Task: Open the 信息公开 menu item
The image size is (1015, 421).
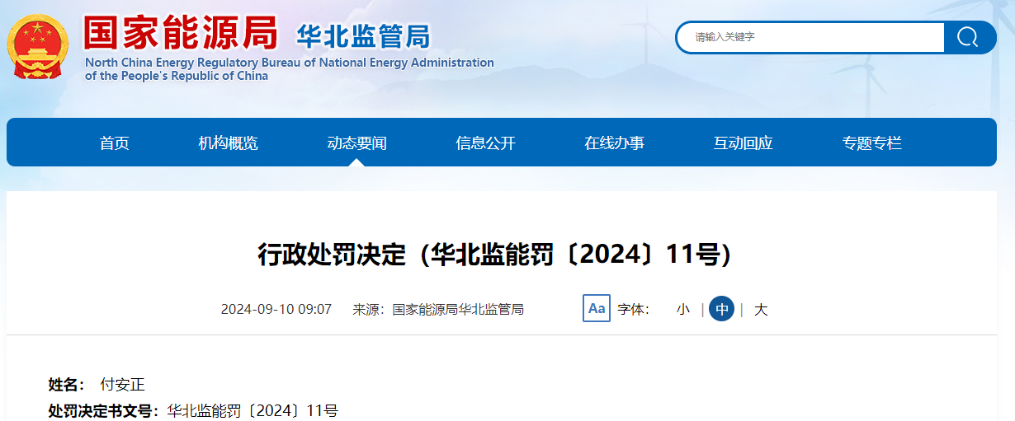Action: tap(486, 143)
